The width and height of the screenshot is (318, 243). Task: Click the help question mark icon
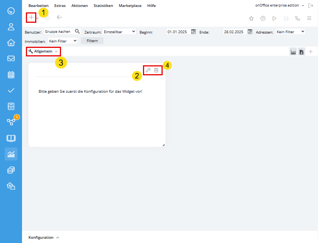coord(263,18)
